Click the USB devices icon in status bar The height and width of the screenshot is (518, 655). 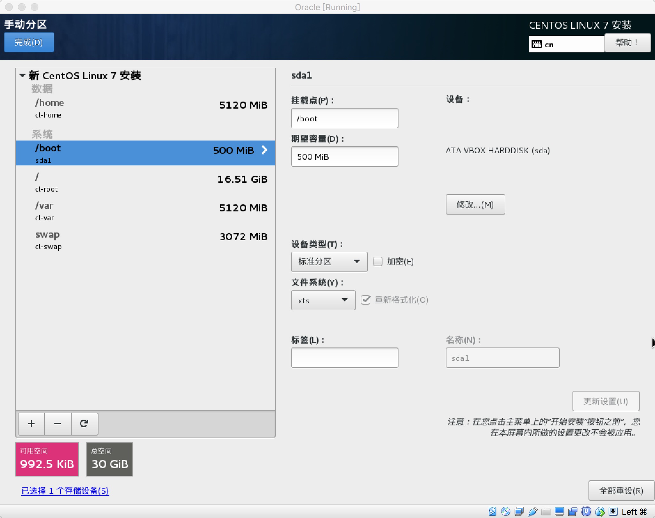(533, 512)
